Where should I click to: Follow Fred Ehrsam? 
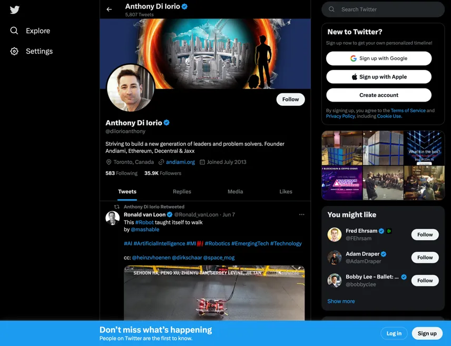[425, 235]
